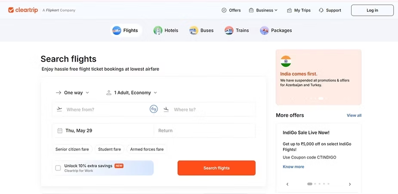Click the Hotels building icon

coord(158,31)
